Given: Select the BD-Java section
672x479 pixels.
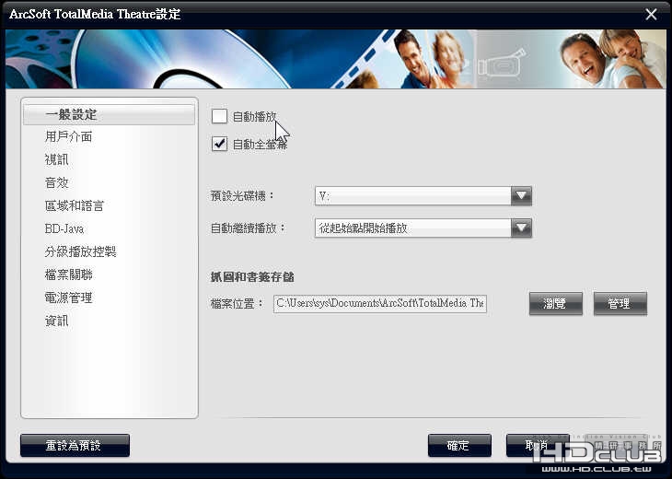Looking at the screenshot, I should tap(64, 228).
